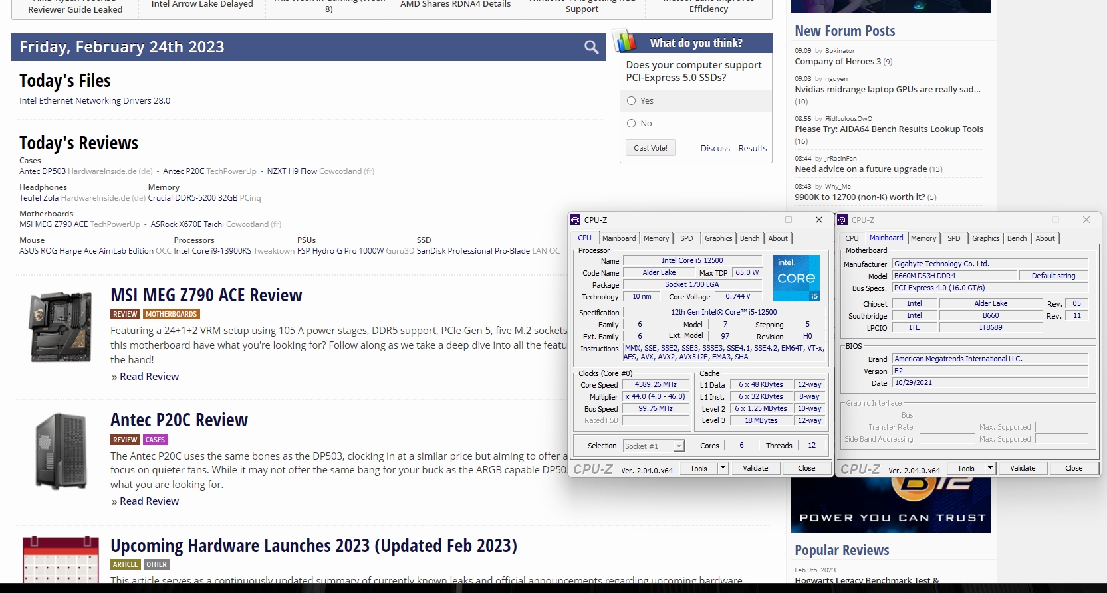Open Intel Core i9-13900KS review link
The height and width of the screenshot is (593, 1107).
[x=212, y=251]
